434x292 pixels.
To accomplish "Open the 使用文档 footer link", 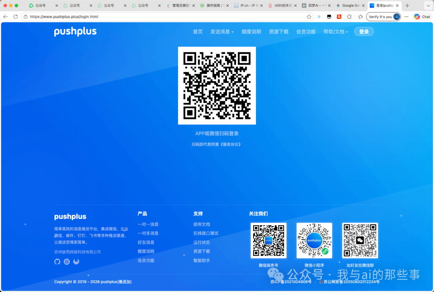I will coord(201,225).
